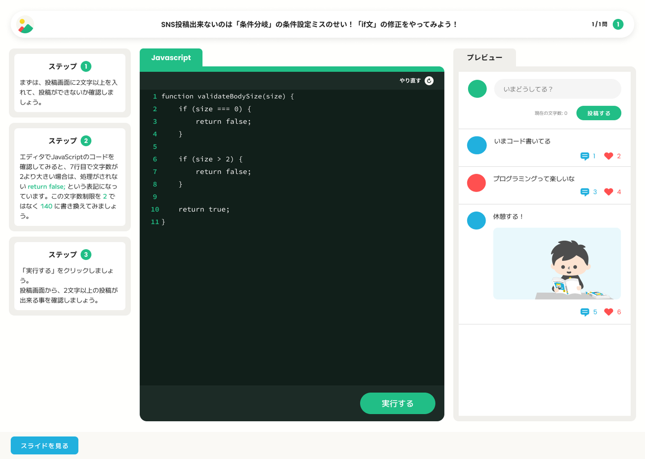
Task: Click code line 7 'return false;'
Action: coord(223,172)
